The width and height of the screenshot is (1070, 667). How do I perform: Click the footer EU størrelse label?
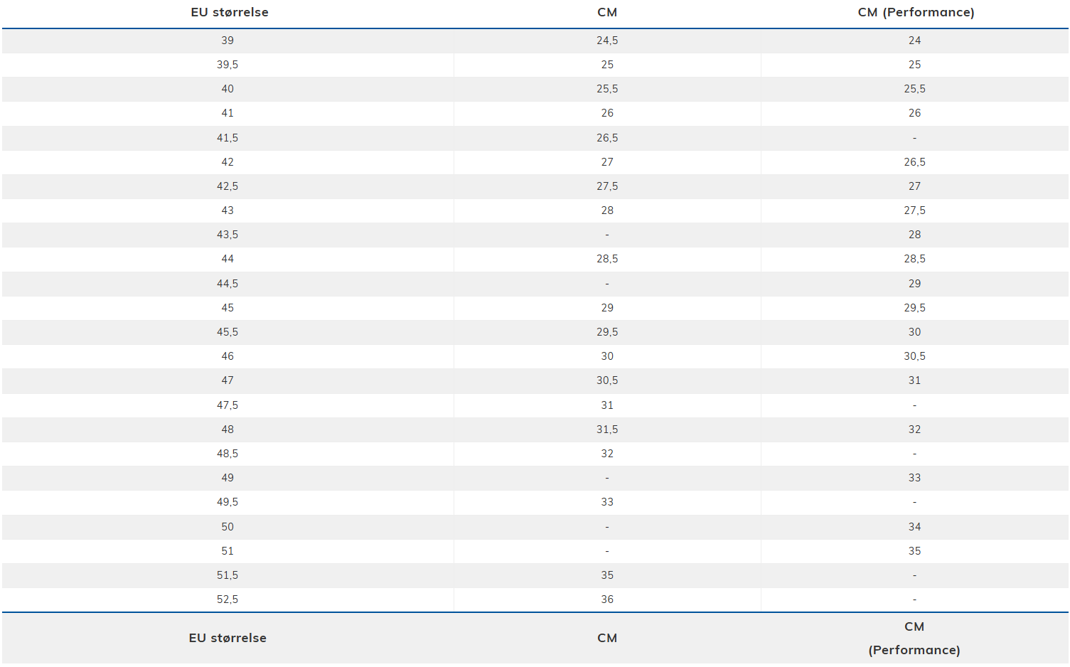pyautogui.click(x=228, y=638)
